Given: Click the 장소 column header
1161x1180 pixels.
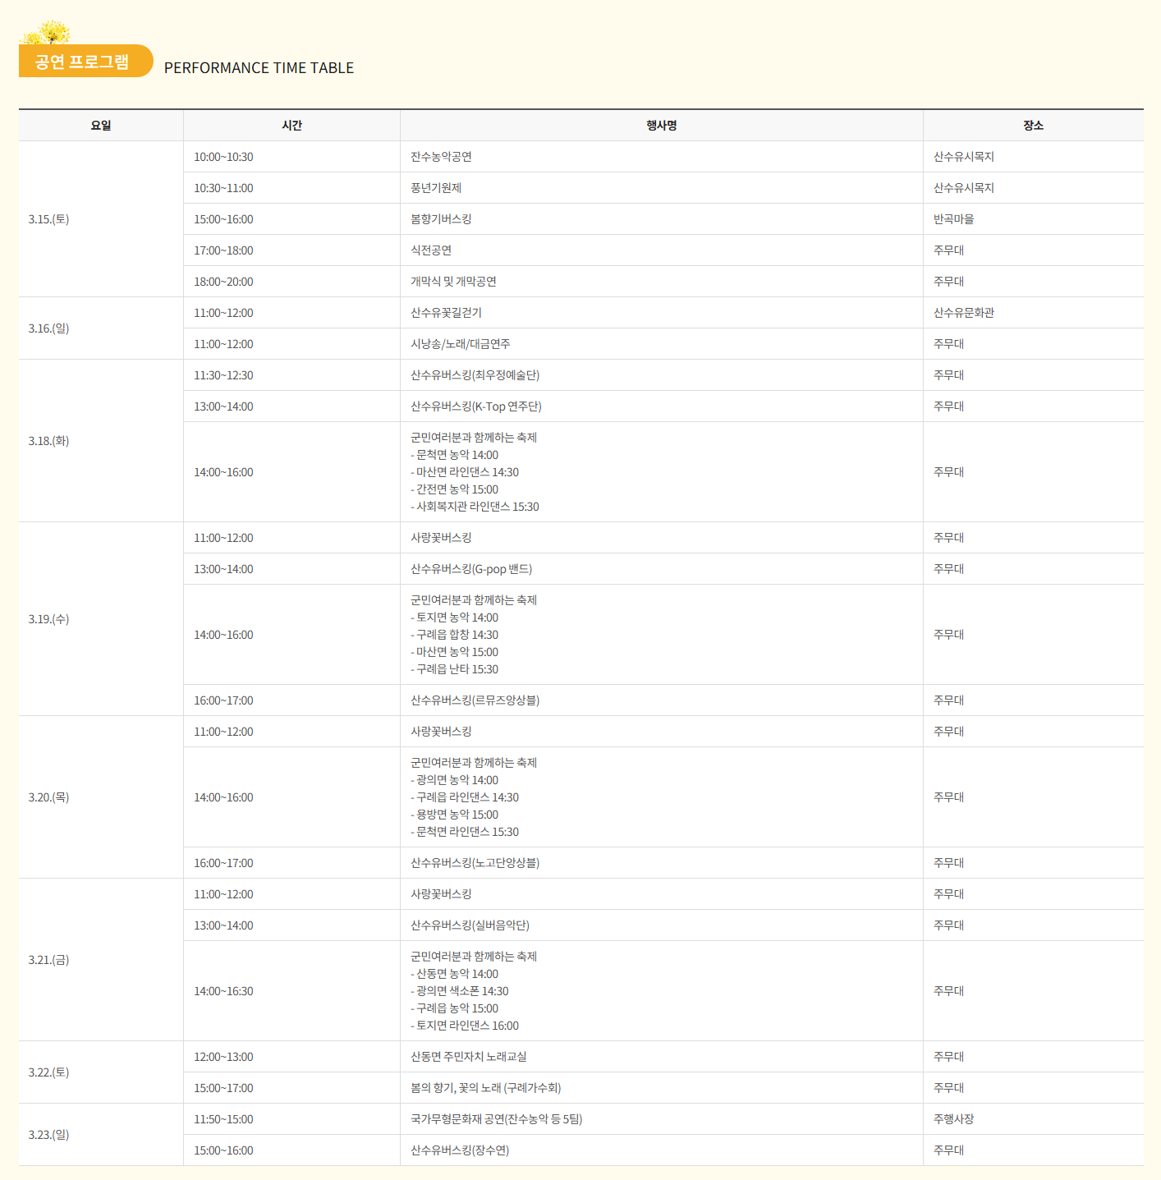Looking at the screenshot, I should point(1033,126).
